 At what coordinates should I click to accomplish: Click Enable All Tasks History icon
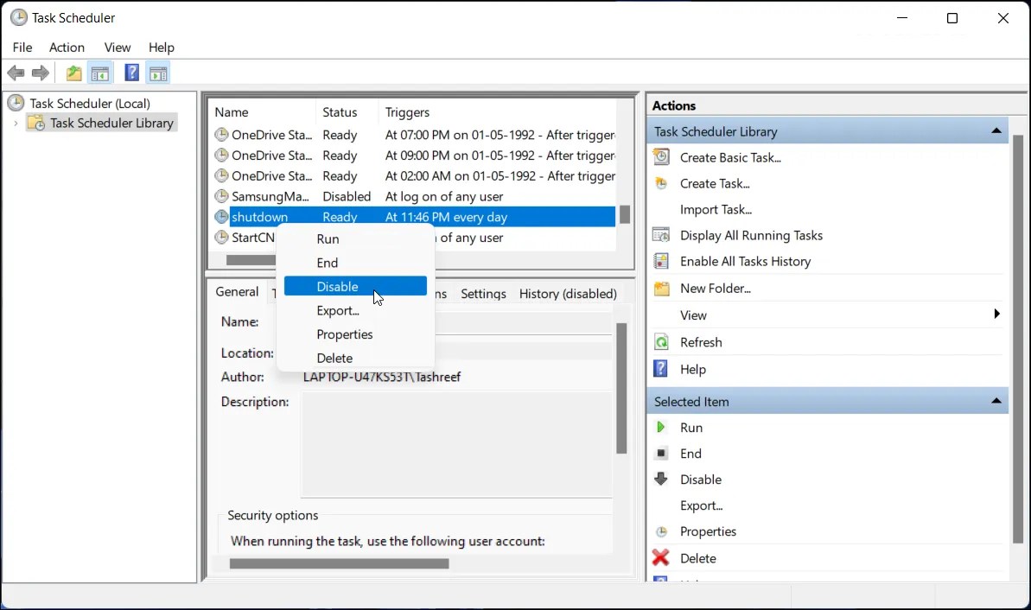pyautogui.click(x=662, y=261)
